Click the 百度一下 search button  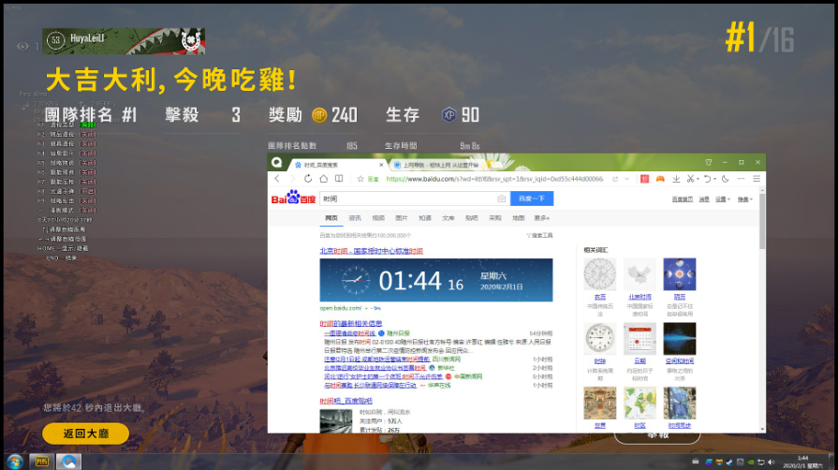532,198
